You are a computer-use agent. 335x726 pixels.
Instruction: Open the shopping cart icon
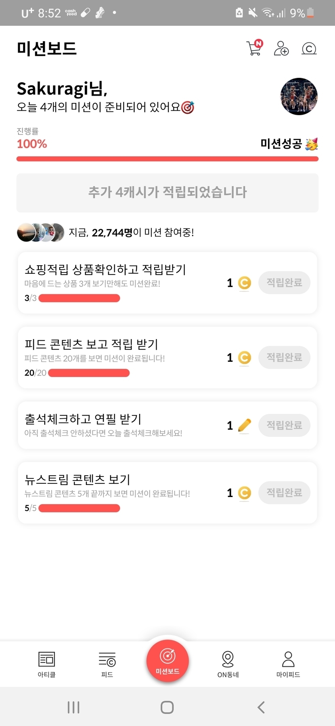254,48
